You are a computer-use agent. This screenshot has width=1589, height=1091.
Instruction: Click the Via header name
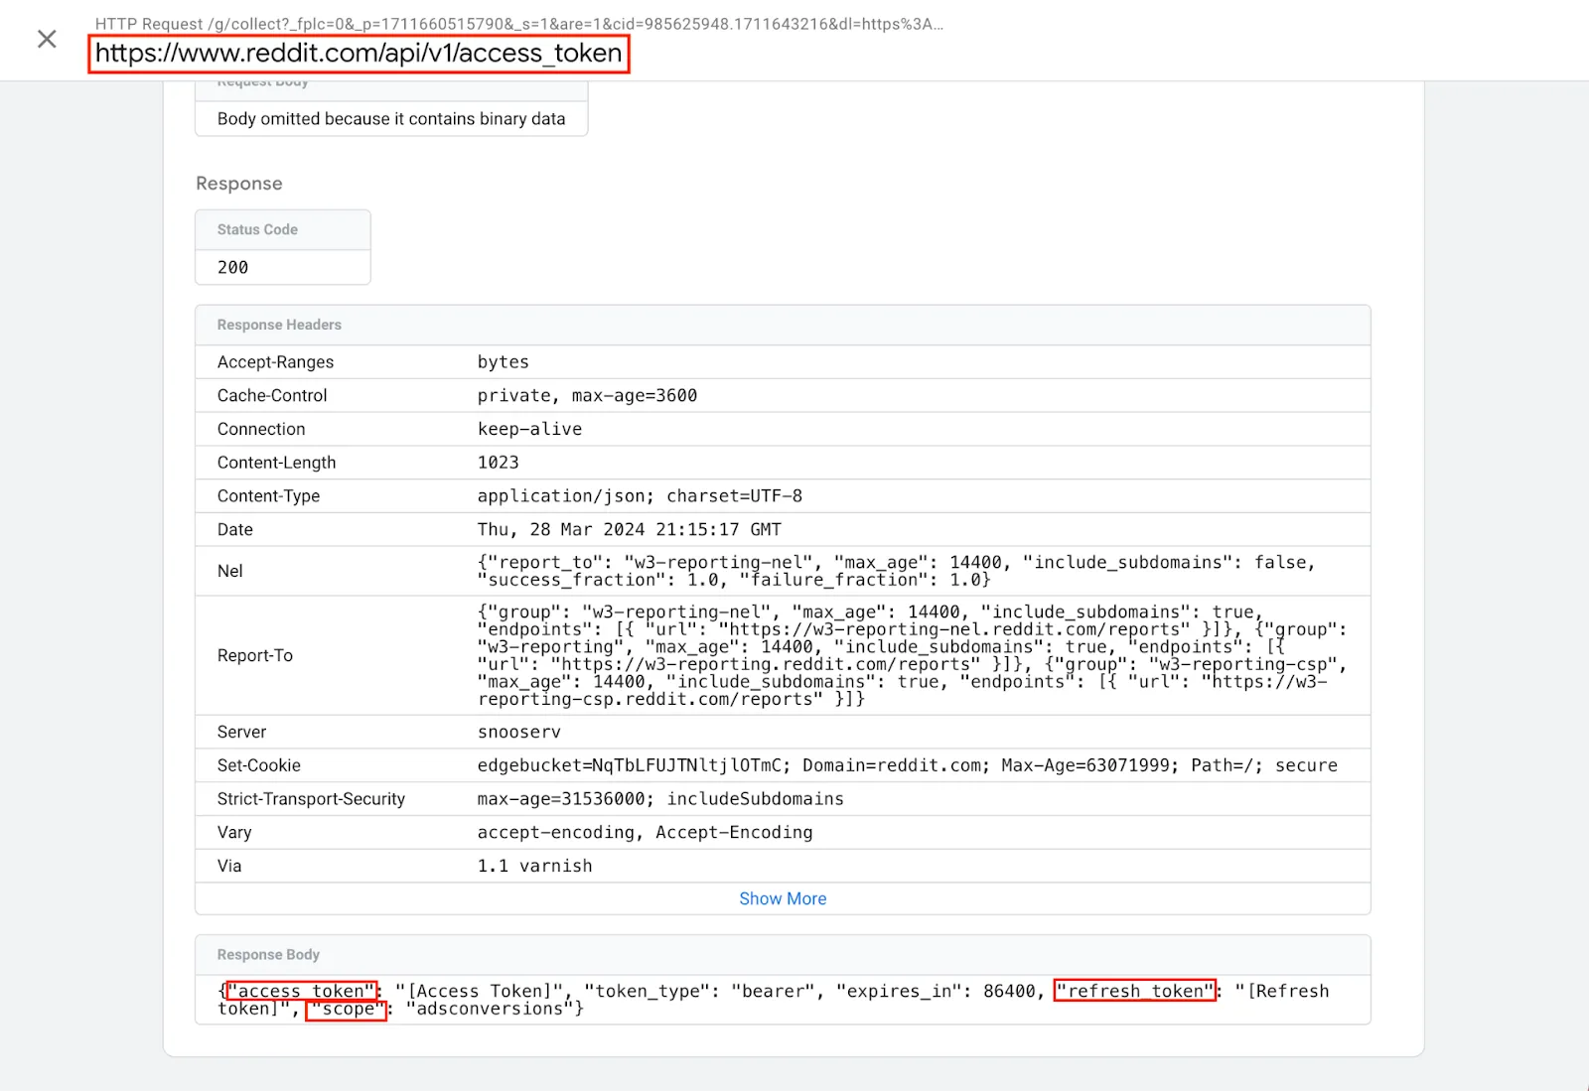(x=229, y=867)
